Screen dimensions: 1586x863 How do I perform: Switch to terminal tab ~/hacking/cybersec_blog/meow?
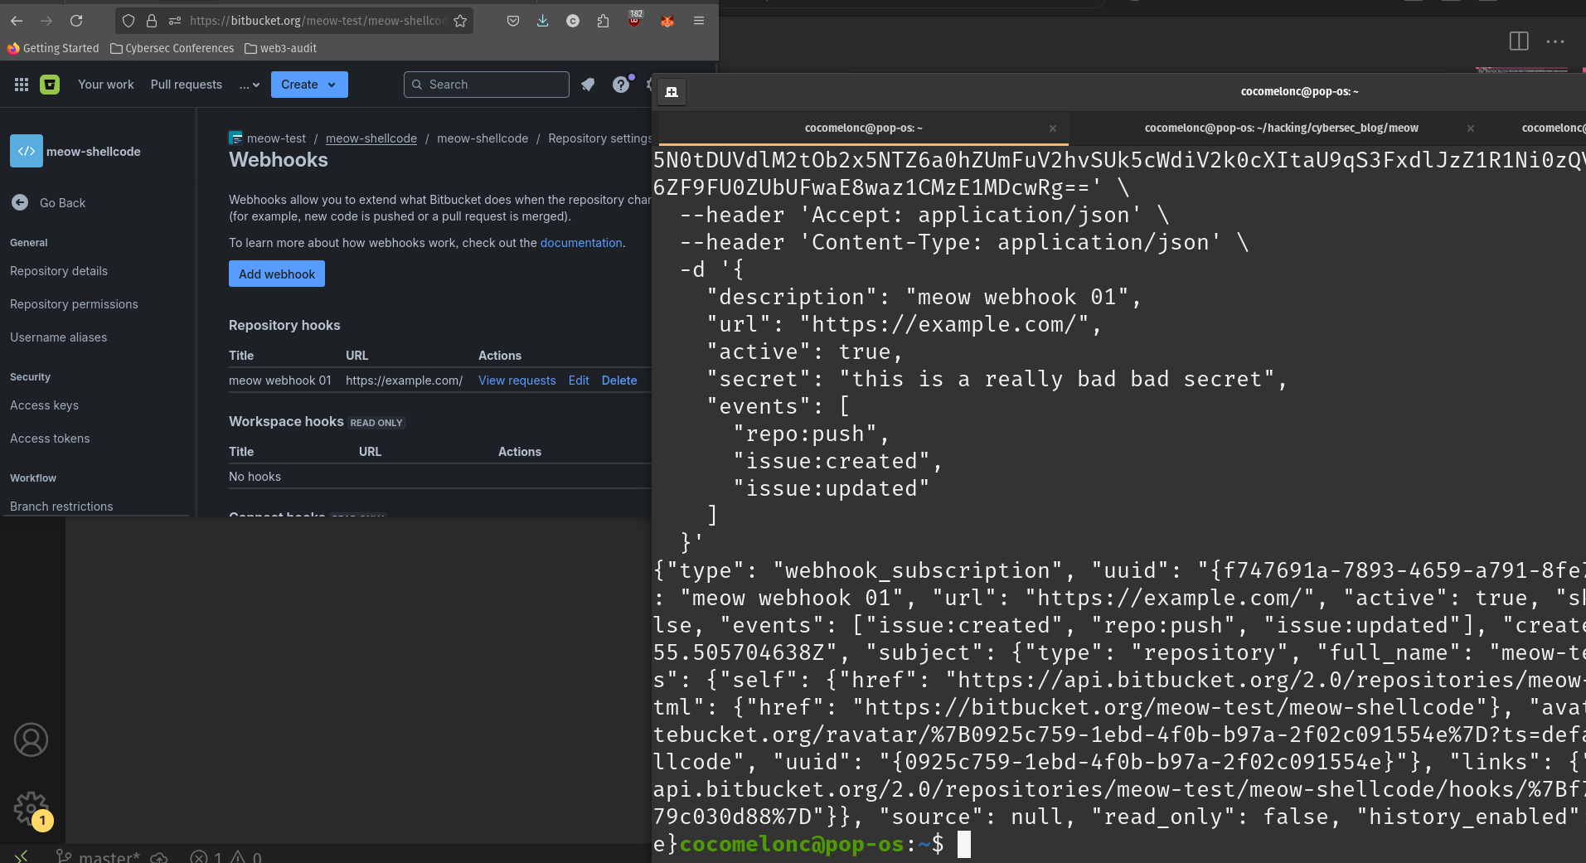(x=1281, y=128)
